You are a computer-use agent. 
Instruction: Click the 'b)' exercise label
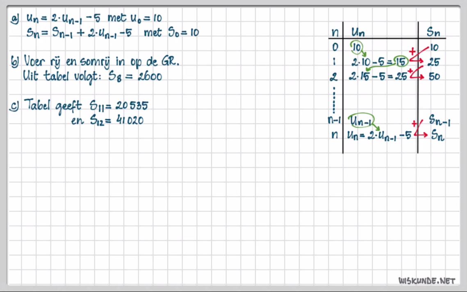click(x=15, y=62)
